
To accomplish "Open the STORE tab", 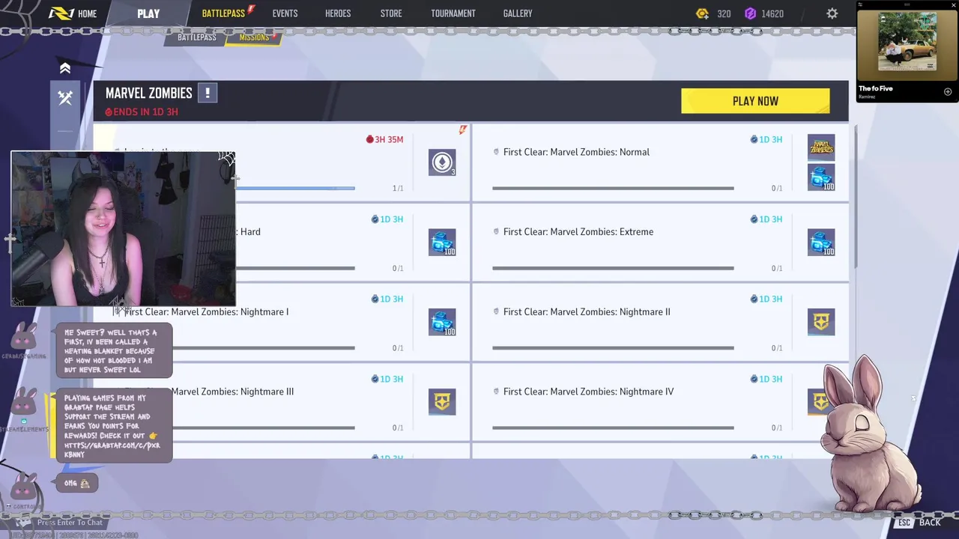I will [x=391, y=13].
